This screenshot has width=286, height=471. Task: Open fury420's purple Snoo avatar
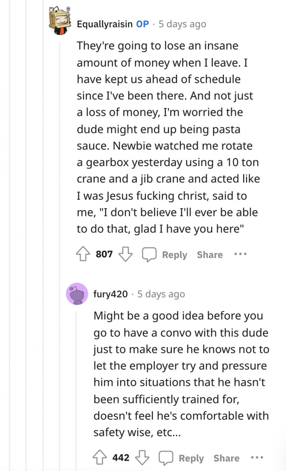click(x=77, y=294)
